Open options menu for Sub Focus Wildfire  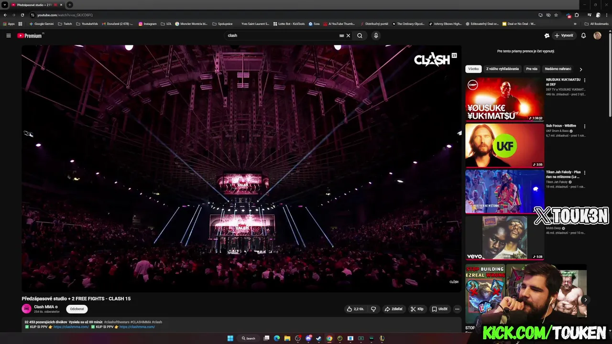point(584,127)
